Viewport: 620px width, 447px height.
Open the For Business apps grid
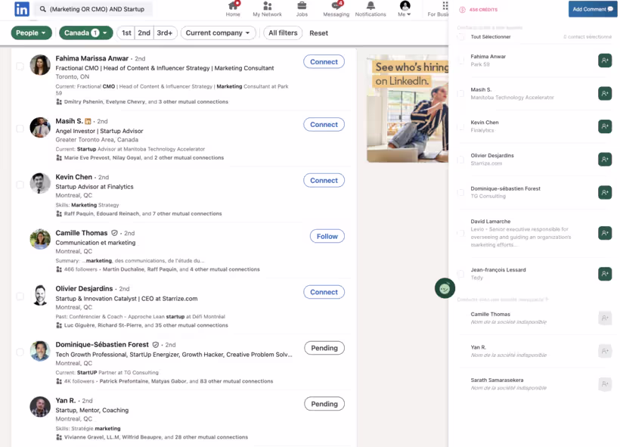pyautogui.click(x=445, y=5)
